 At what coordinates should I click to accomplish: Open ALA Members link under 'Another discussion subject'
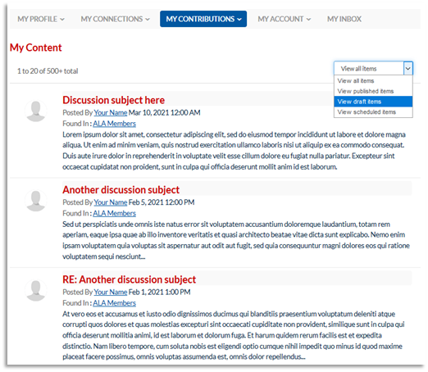click(114, 213)
